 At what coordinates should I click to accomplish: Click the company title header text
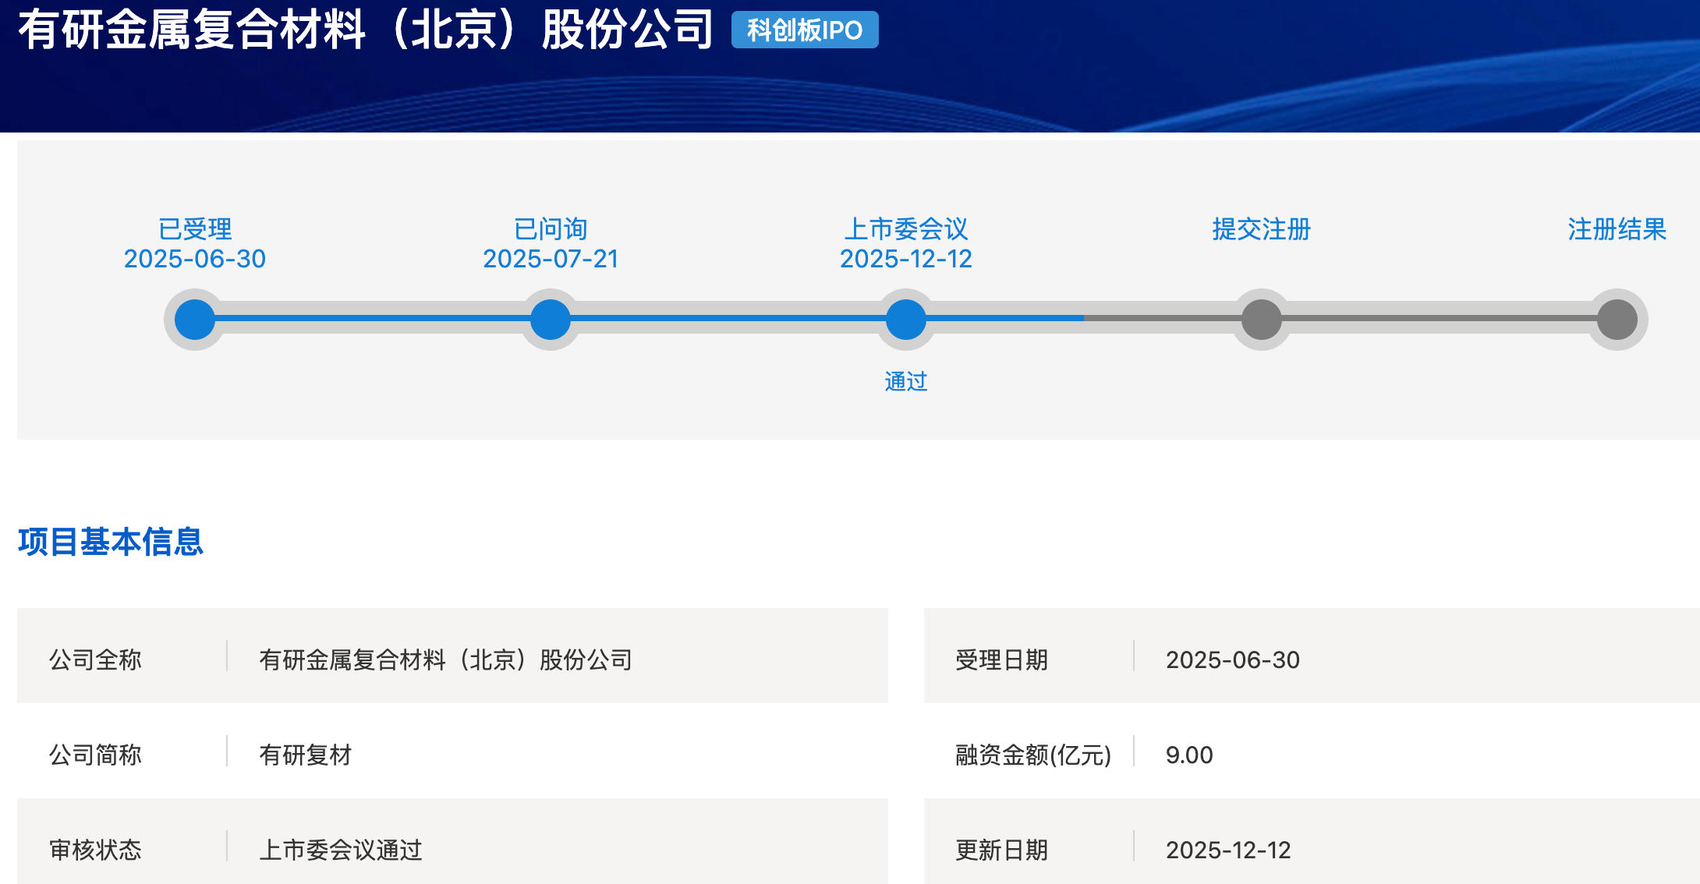point(365,30)
